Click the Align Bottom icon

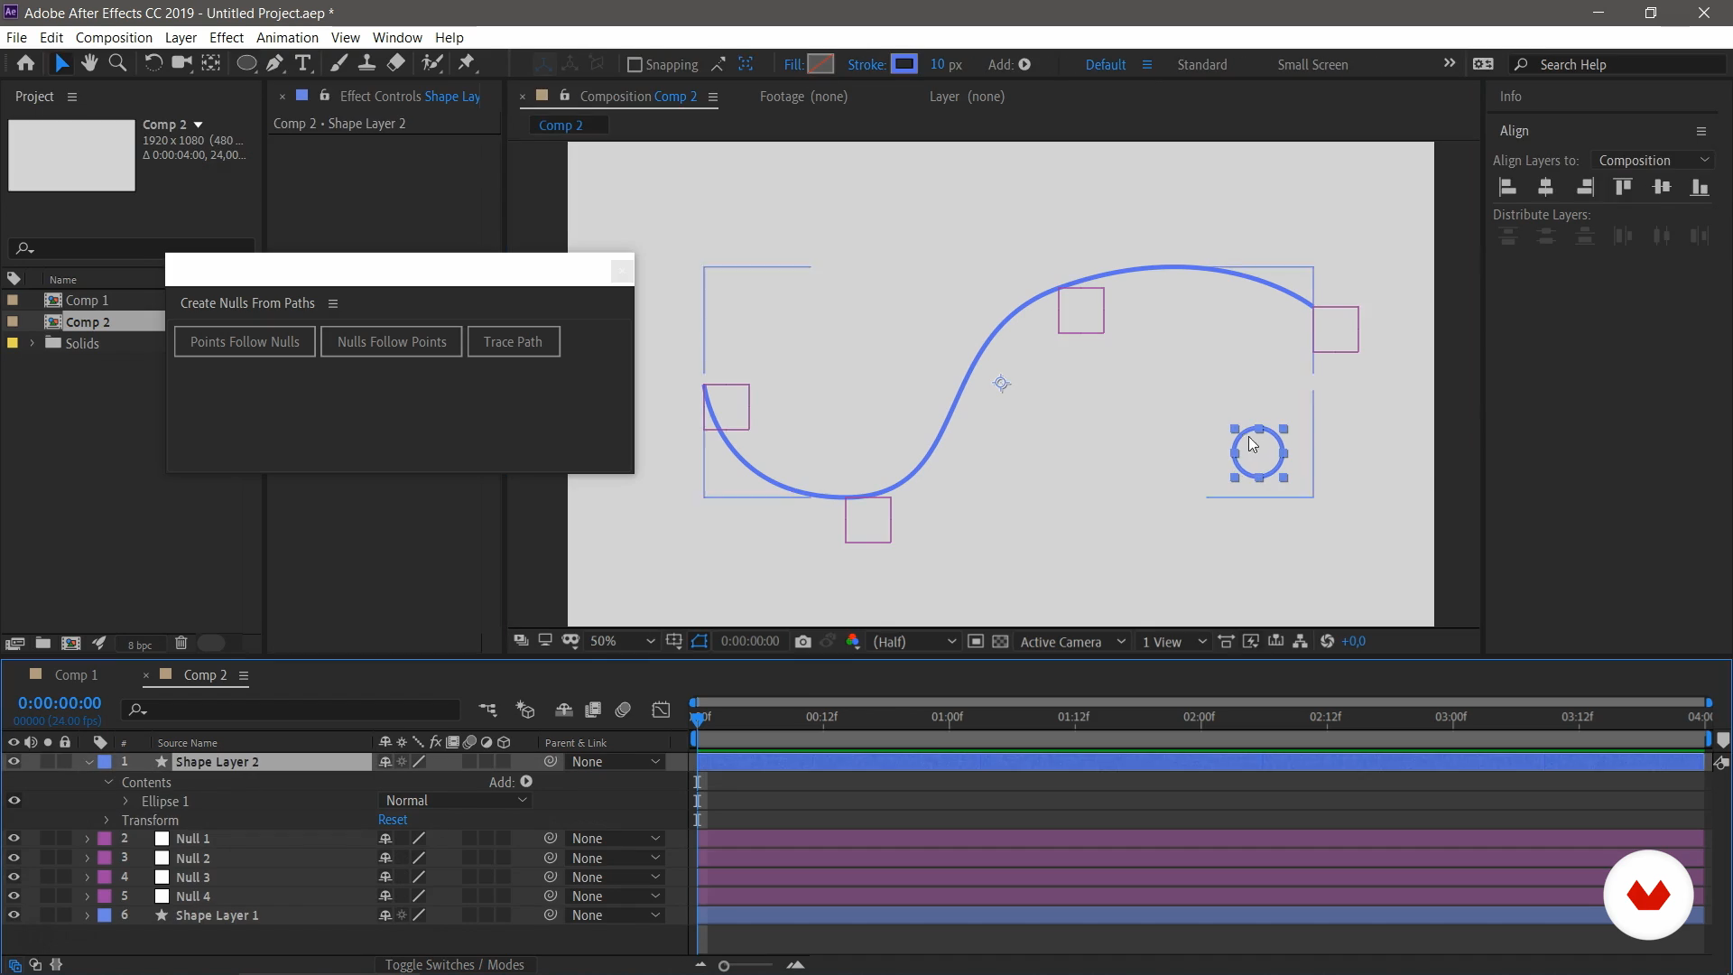click(x=1700, y=187)
